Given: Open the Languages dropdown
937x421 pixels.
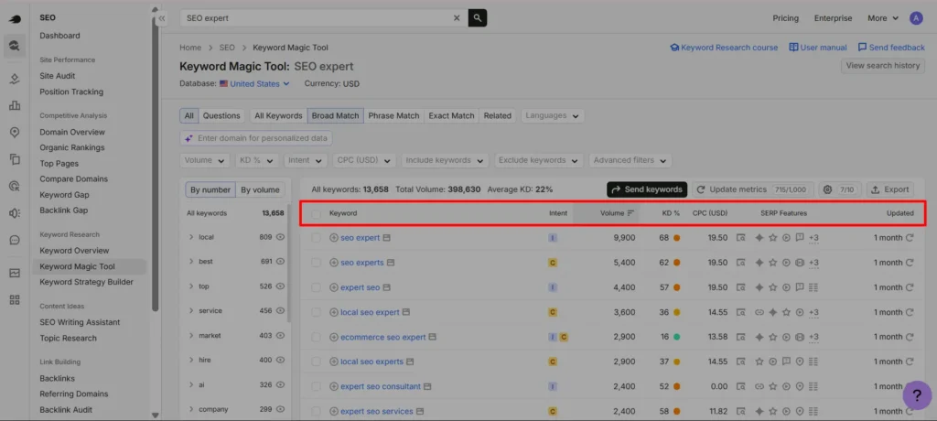Looking at the screenshot, I should click(x=553, y=116).
